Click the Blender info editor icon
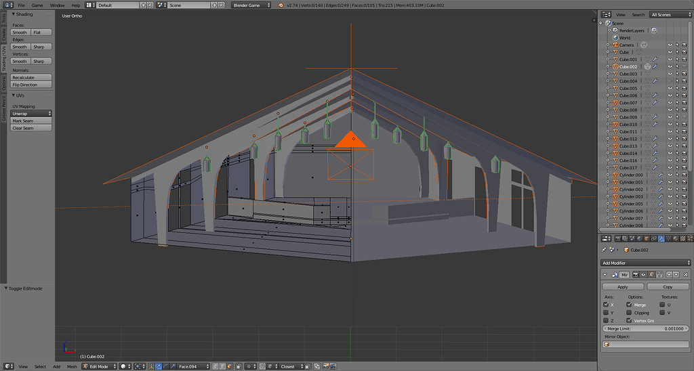This screenshot has height=371, width=694. [8, 5]
